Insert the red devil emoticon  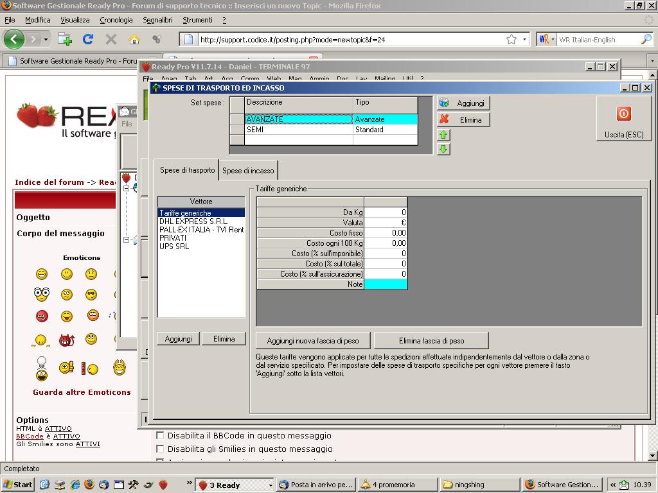point(67,340)
